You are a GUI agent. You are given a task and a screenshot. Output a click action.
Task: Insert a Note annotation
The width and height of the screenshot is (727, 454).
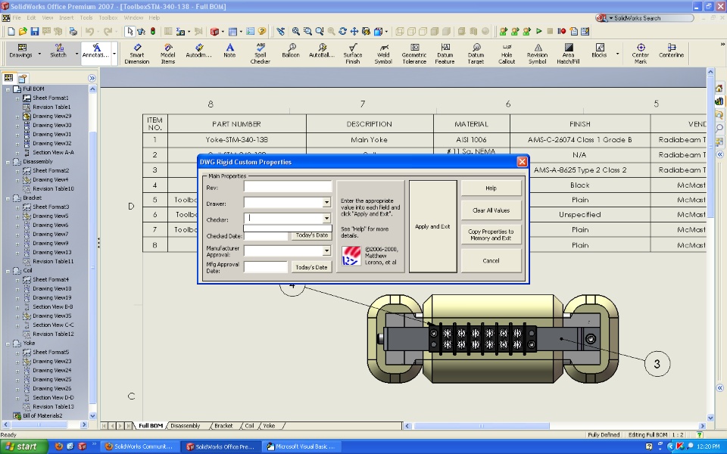pyautogui.click(x=229, y=51)
